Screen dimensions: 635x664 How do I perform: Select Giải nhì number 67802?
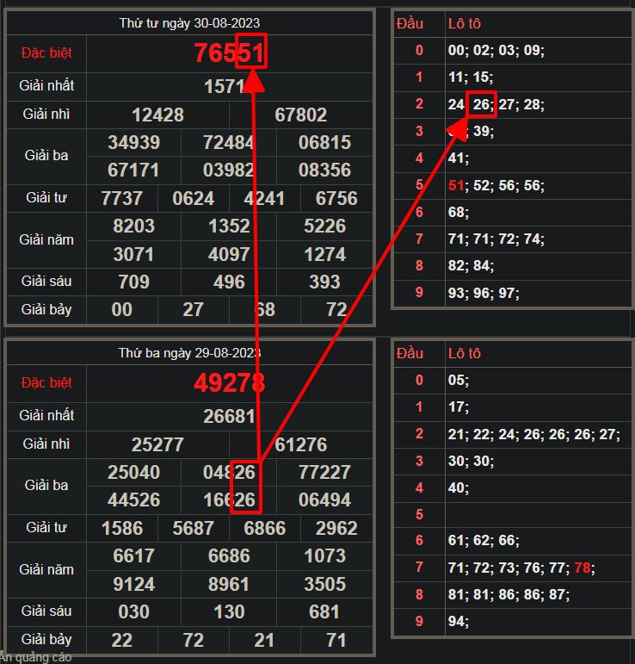(301, 115)
